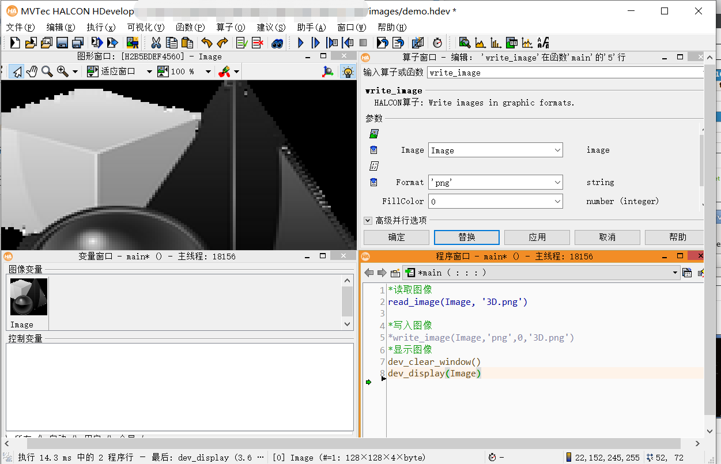The height and width of the screenshot is (464, 721).
Task: Click the Cut icon in the toolbar
Action: [x=156, y=42]
